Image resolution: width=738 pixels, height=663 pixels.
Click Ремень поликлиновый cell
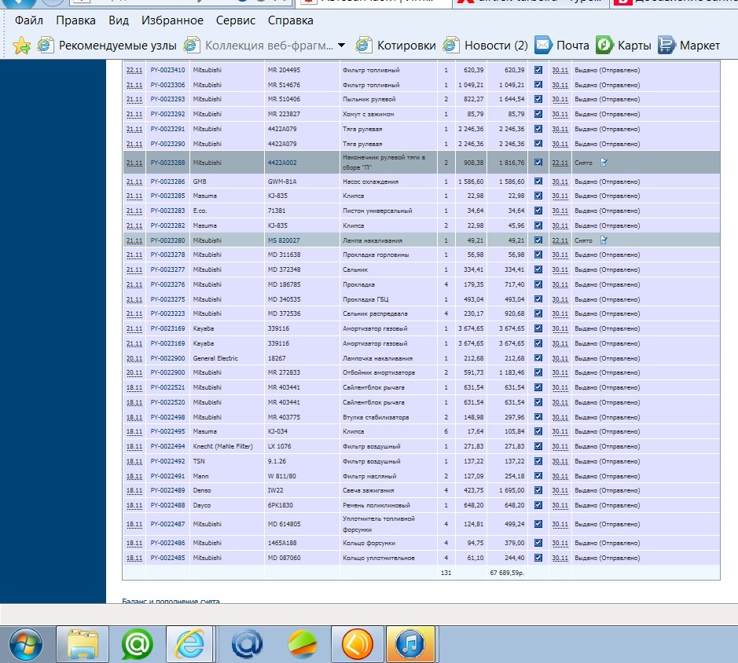pos(376,505)
